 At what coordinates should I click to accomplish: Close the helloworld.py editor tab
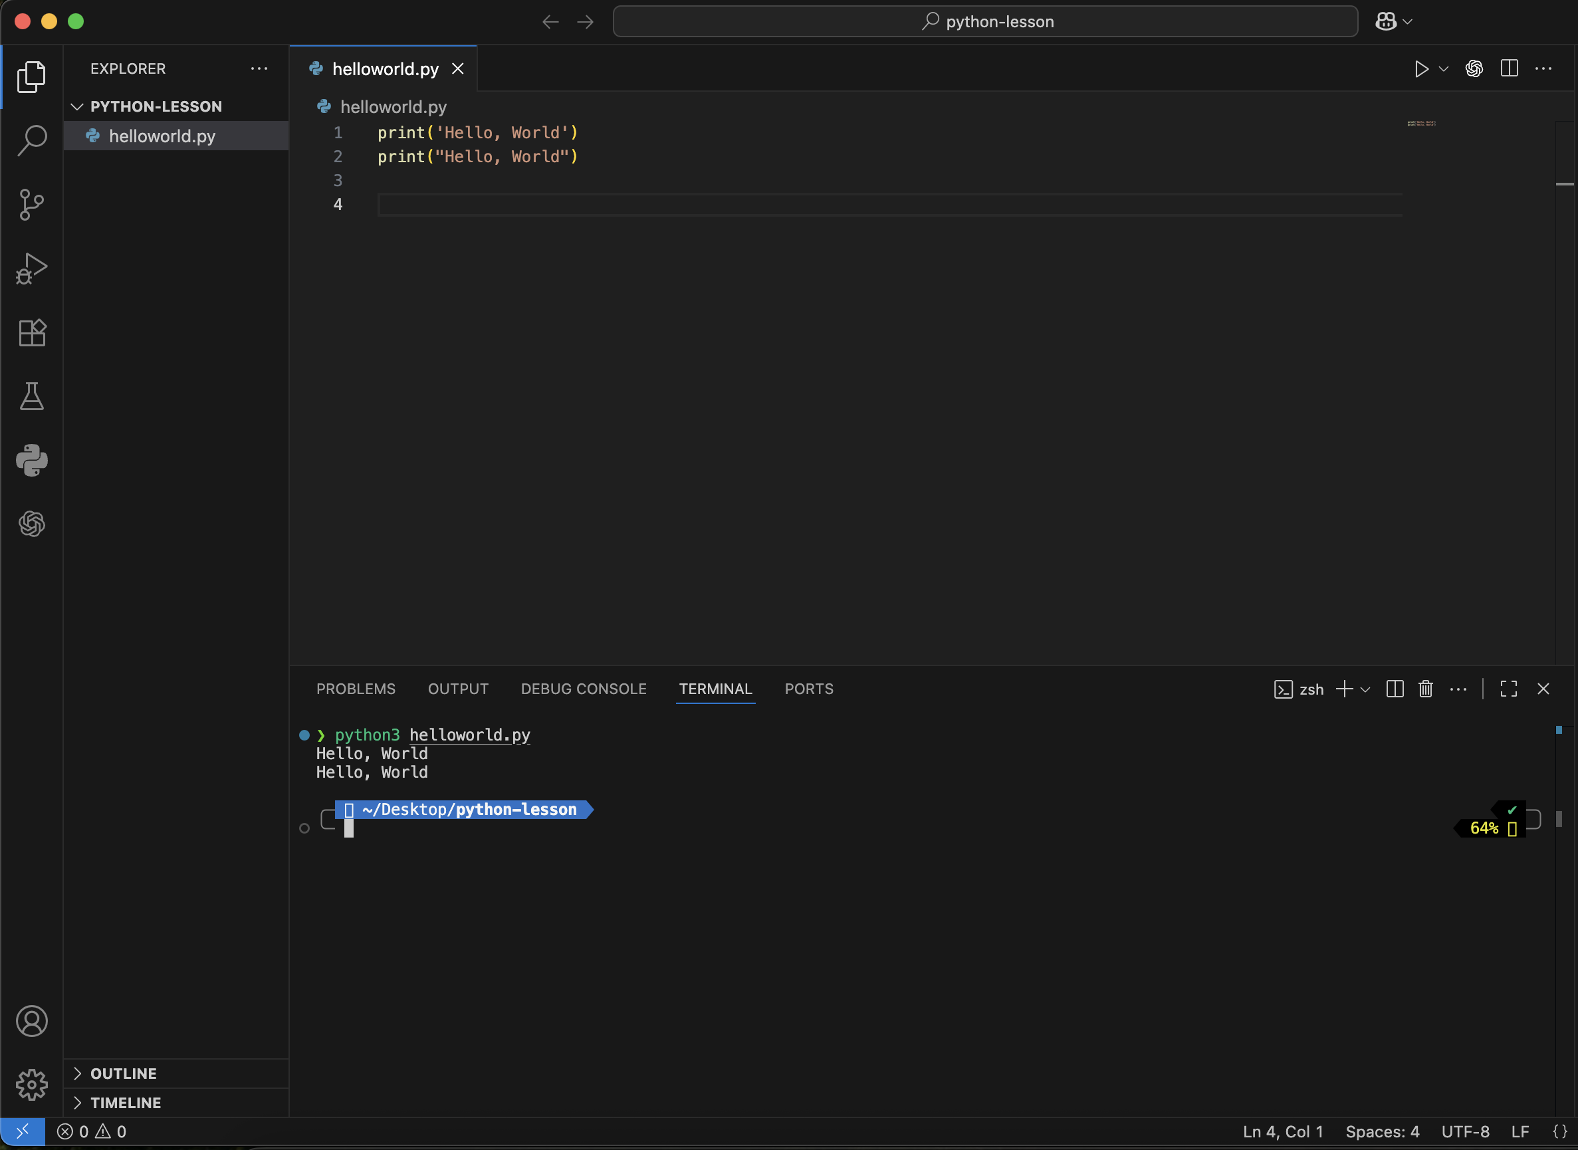click(457, 68)
